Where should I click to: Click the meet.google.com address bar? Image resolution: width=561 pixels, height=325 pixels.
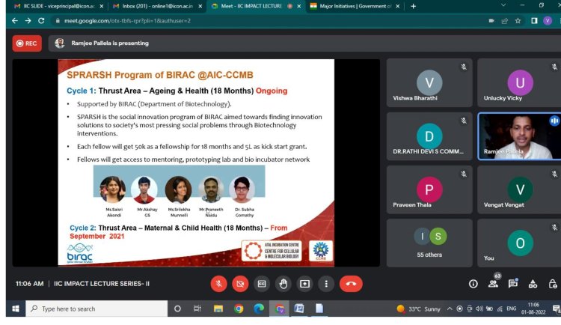pyautogui.click(x=269, y=21)
